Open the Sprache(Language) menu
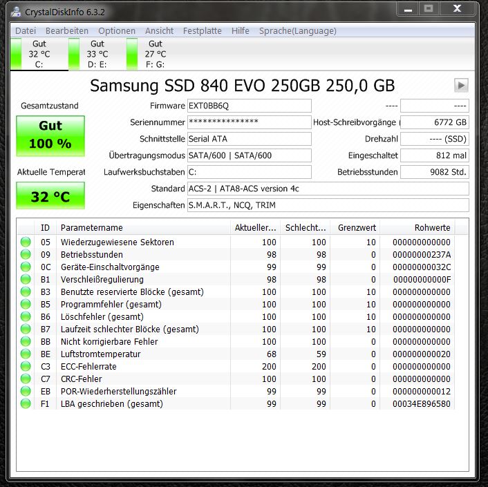488x487 pixels. pyautogui.click(x=297, y=31)
